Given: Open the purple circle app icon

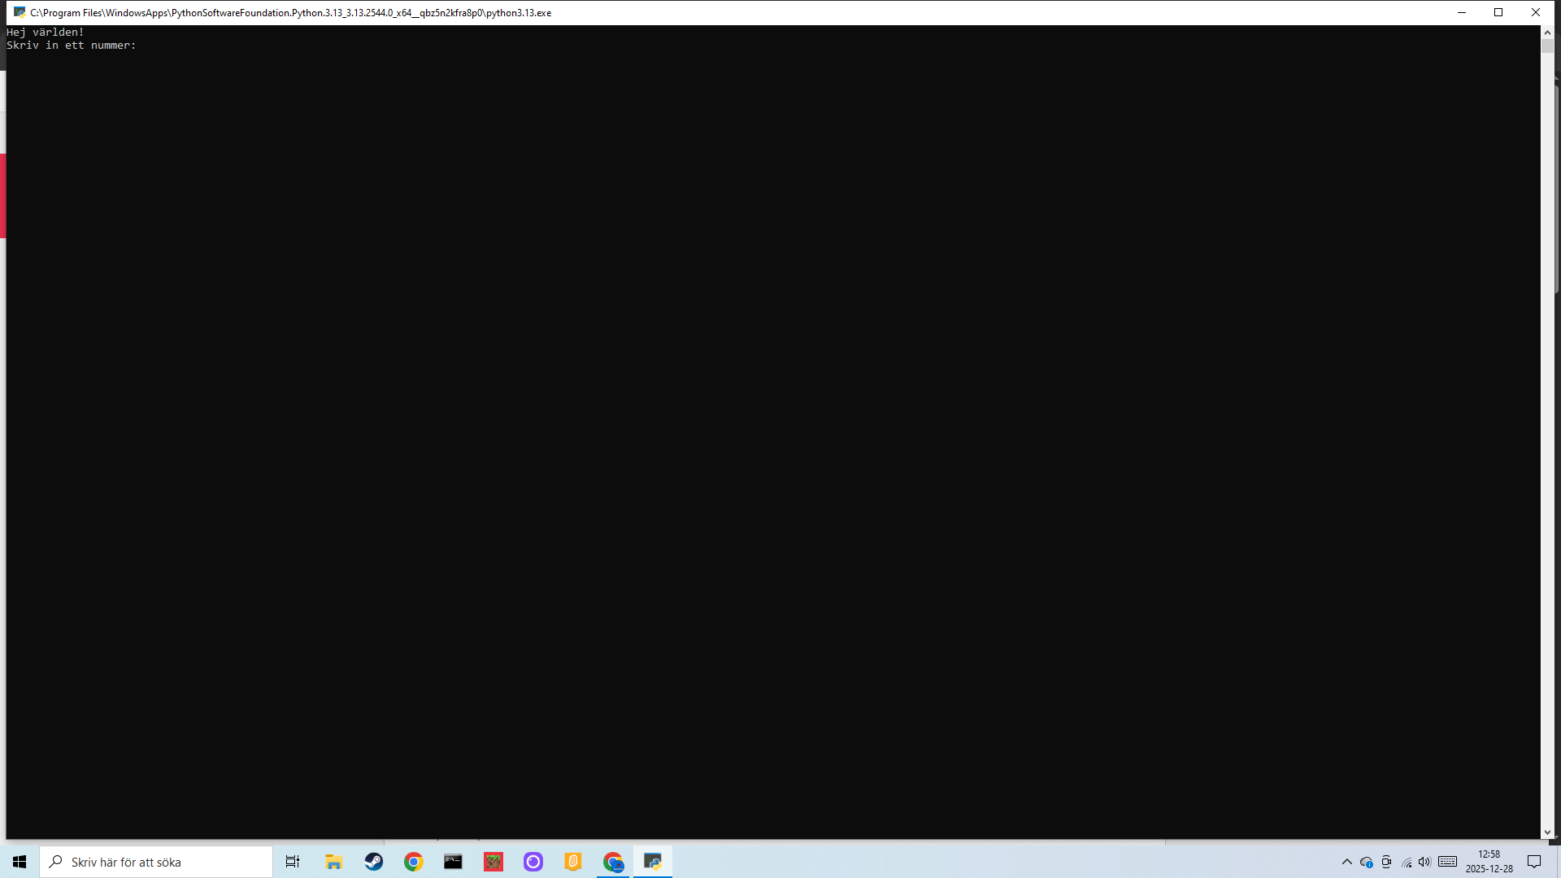Looking at the screenshot, I should [x=533, y=862].
